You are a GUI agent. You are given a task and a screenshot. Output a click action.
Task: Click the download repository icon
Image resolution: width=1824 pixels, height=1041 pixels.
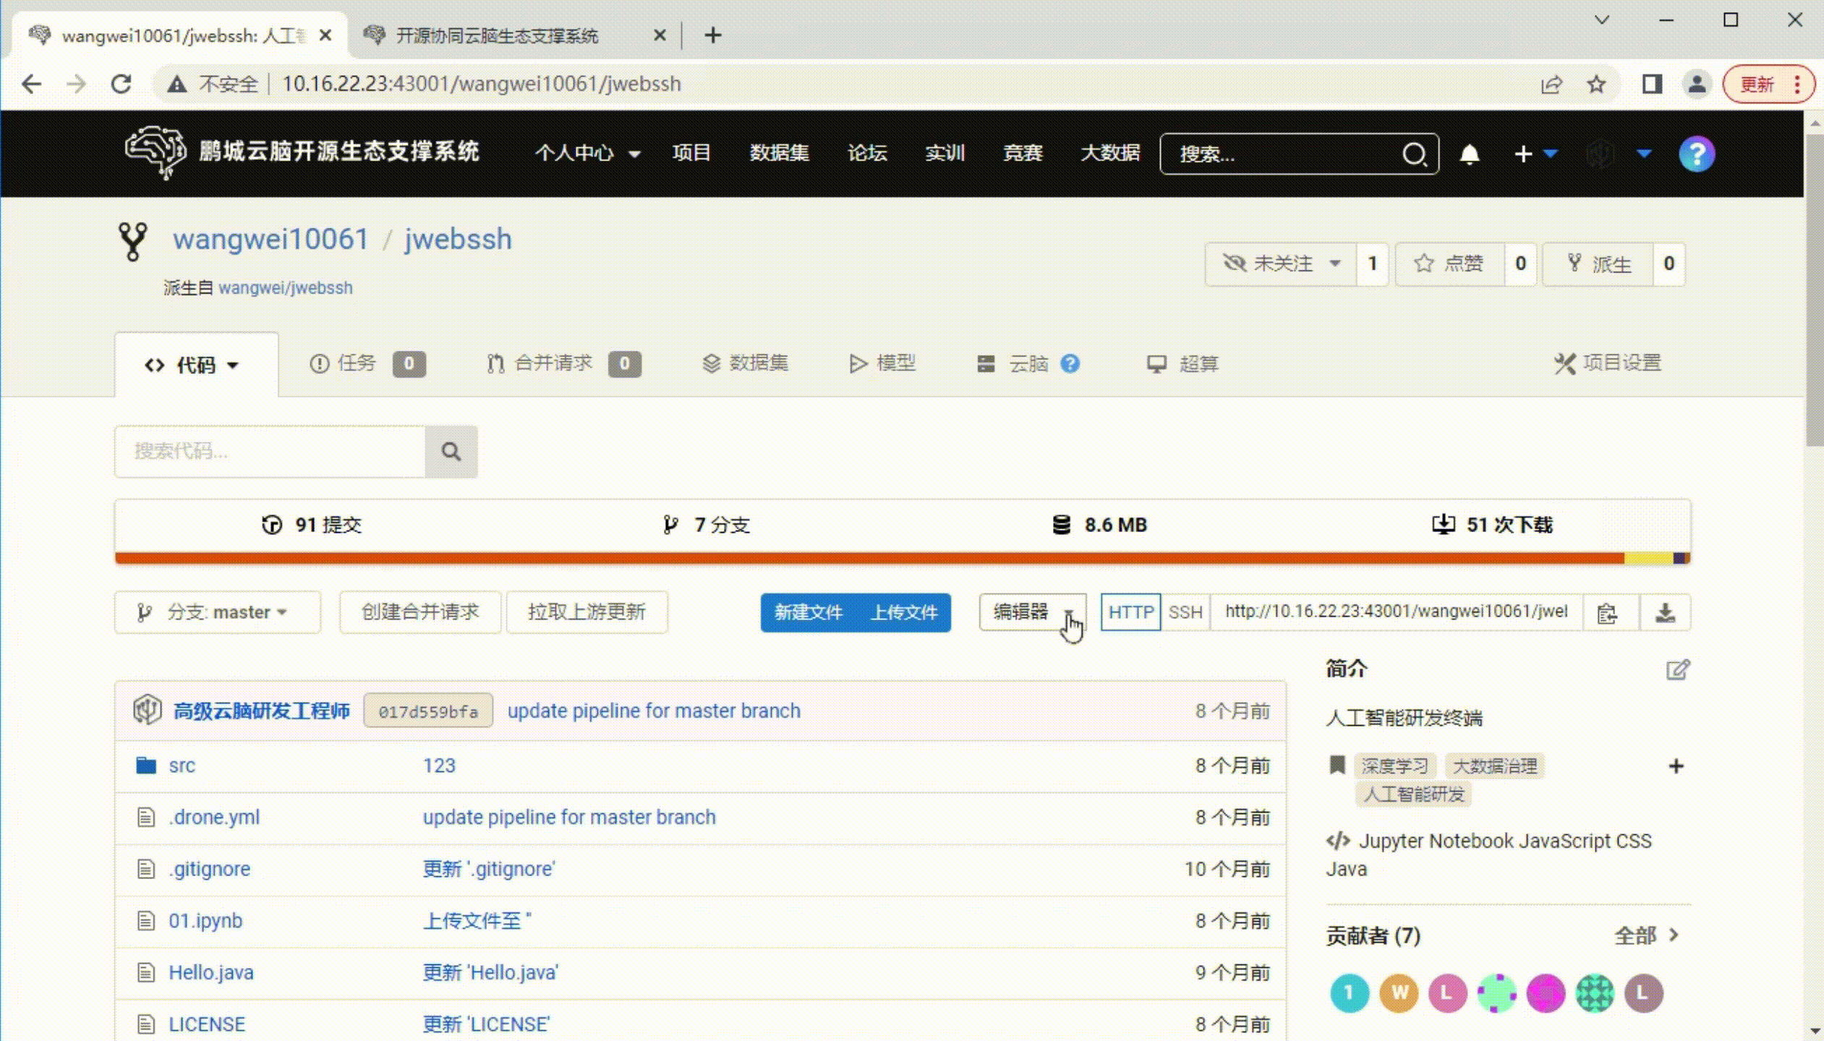(x=1665, y=613)
